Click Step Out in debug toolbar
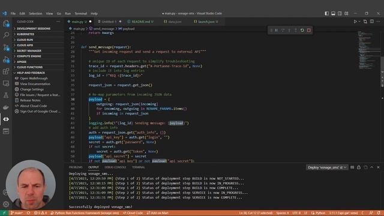The height and width of the screenshot is (216, 384). [x=296, y=31]
